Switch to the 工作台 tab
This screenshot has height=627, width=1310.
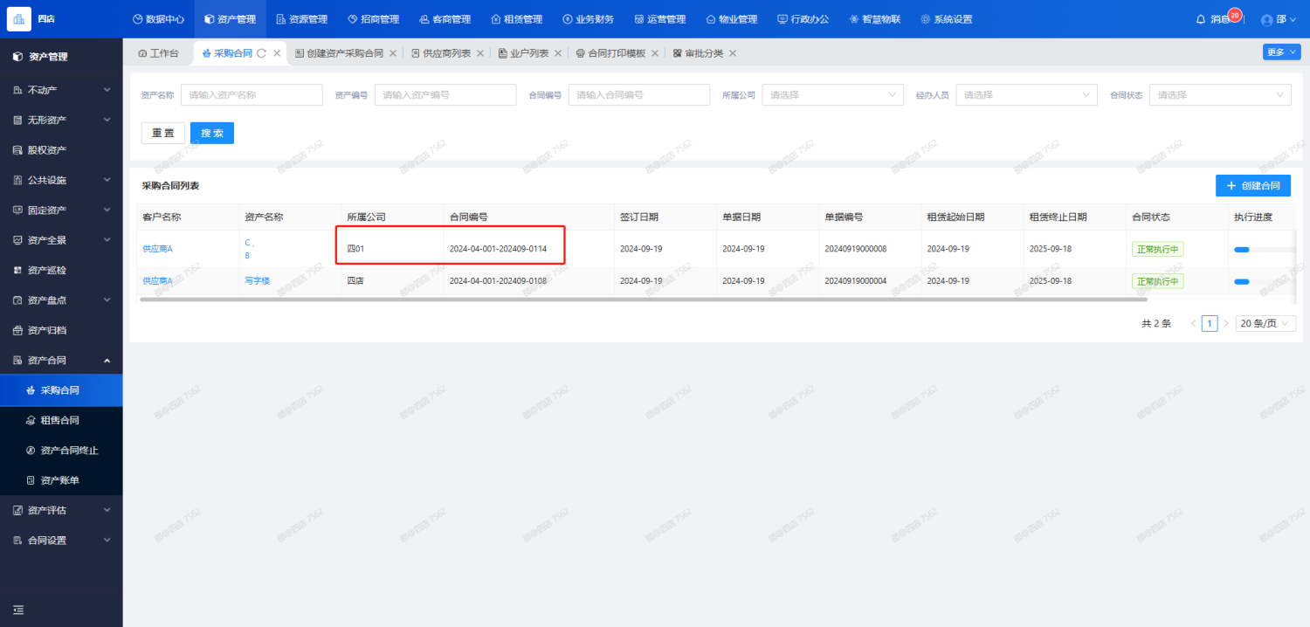coord(158,53)
